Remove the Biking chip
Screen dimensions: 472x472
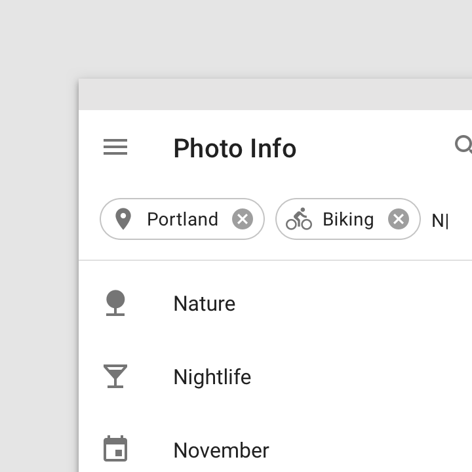(x=399, y=219)
